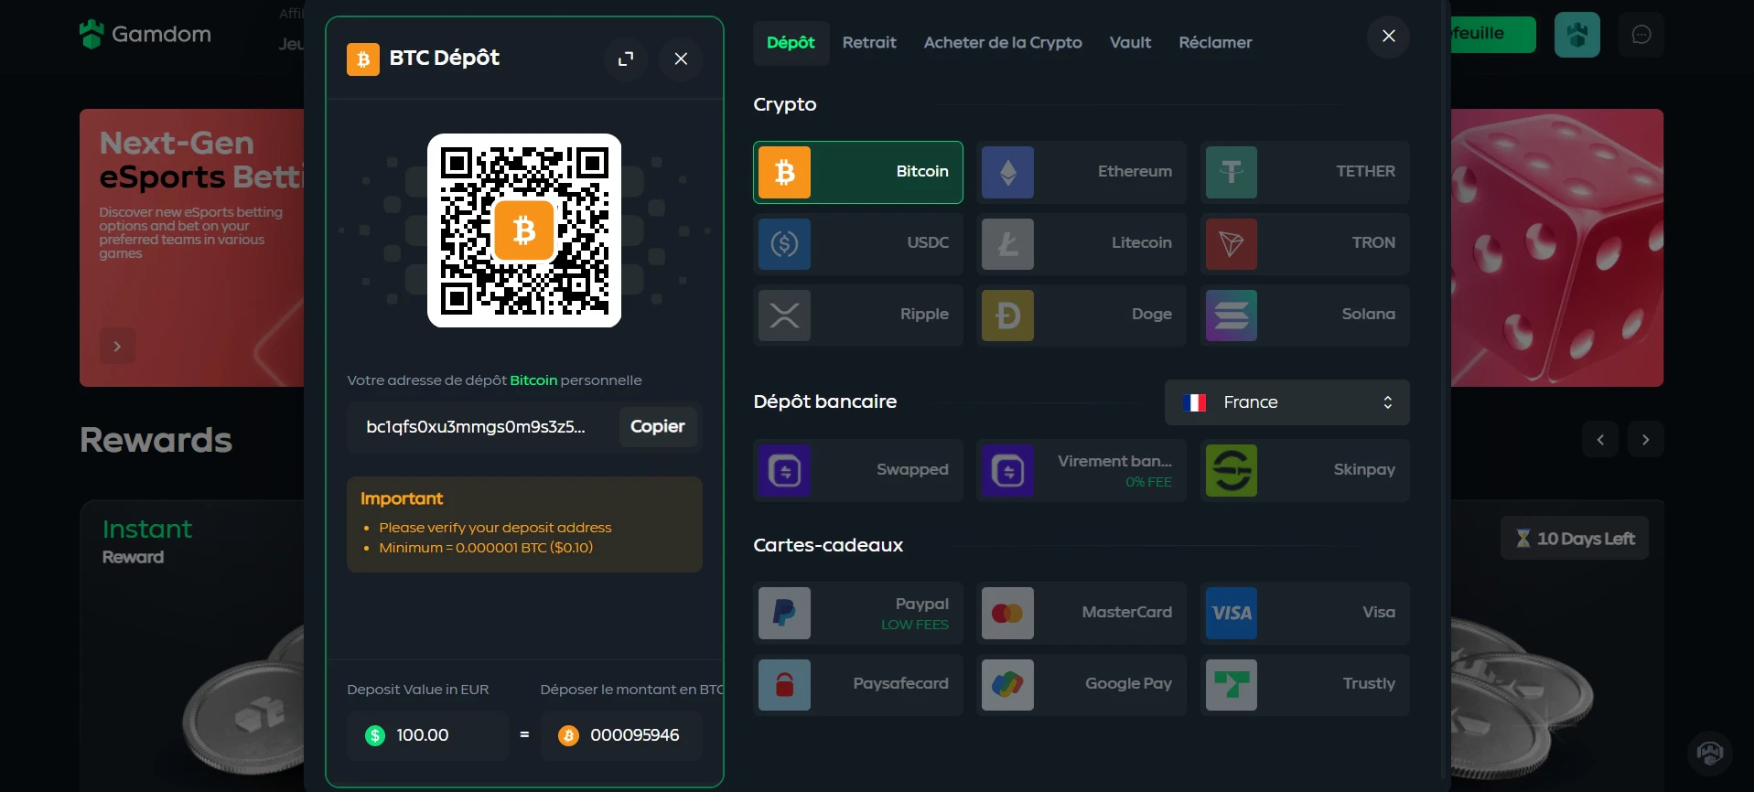
Task: Click 'Please verify your deposit address'
Action: (495, 528)
